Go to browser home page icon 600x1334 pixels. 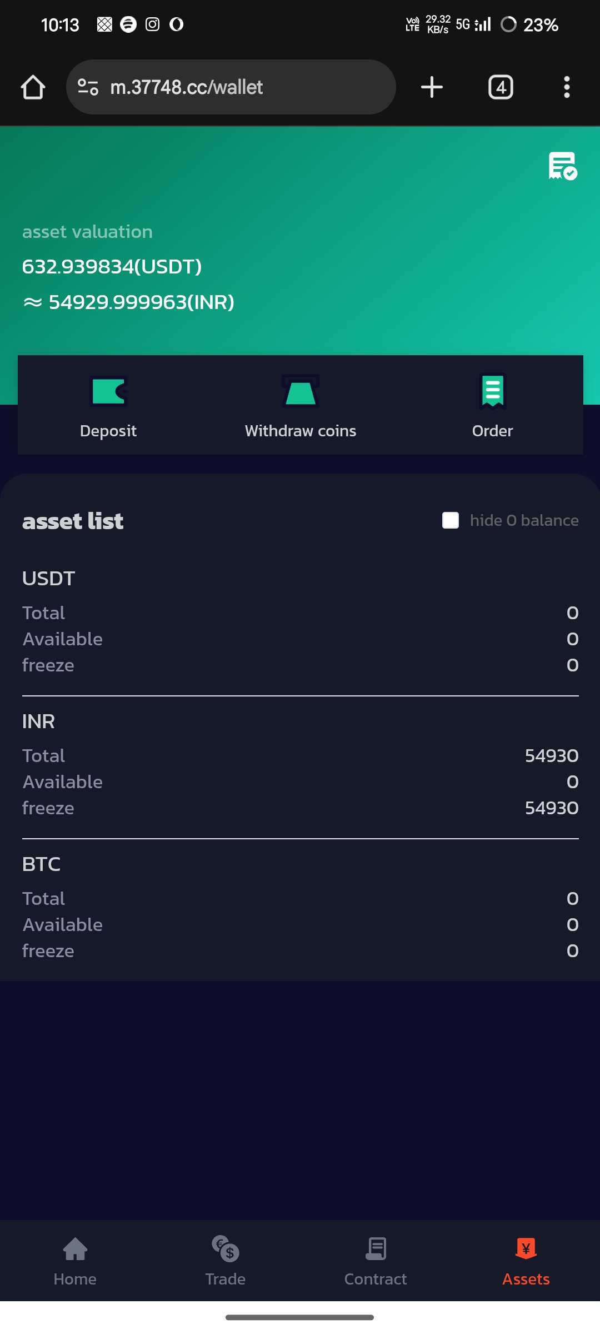[33, 87]
